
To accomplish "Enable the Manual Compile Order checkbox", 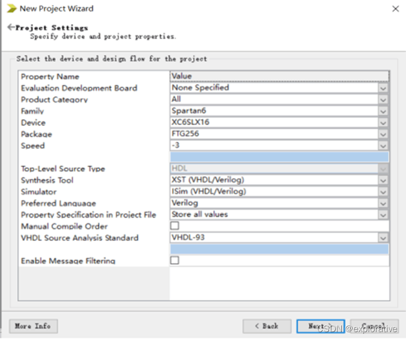I will tap(174, 226).
